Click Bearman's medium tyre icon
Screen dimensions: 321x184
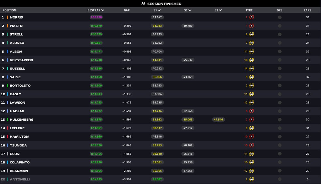(x=252, y=171)
